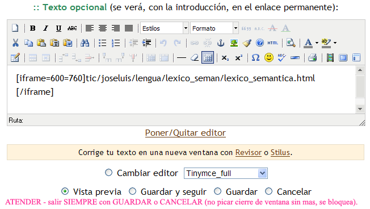Open Stilus link
This screenshot has width=370, height=209.
280,153
